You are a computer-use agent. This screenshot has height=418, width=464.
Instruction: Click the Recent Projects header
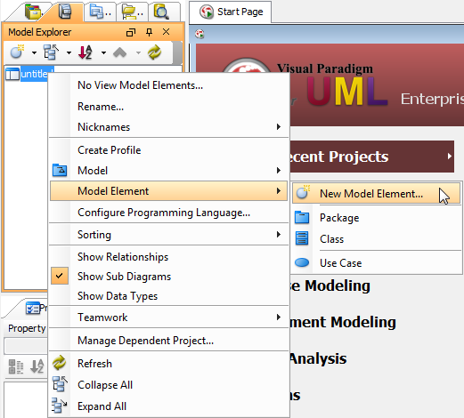point(372,157)
